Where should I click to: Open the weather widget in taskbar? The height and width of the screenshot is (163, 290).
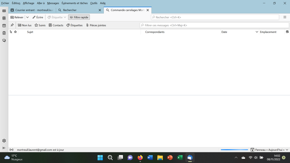click(13, 158)
